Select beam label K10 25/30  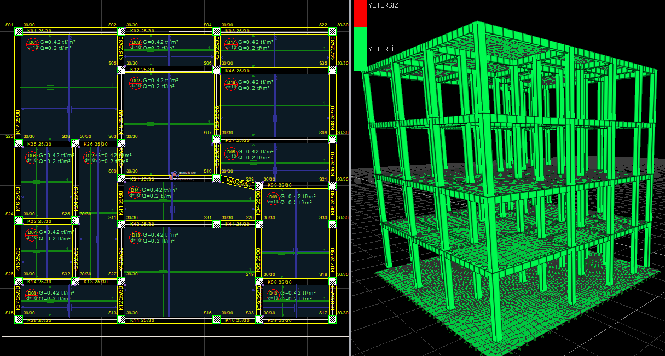238,320
